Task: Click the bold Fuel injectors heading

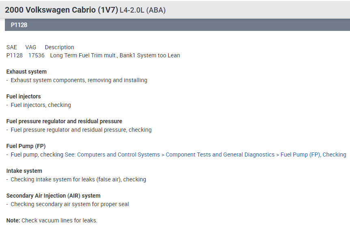Action: [x=24, y=96]
